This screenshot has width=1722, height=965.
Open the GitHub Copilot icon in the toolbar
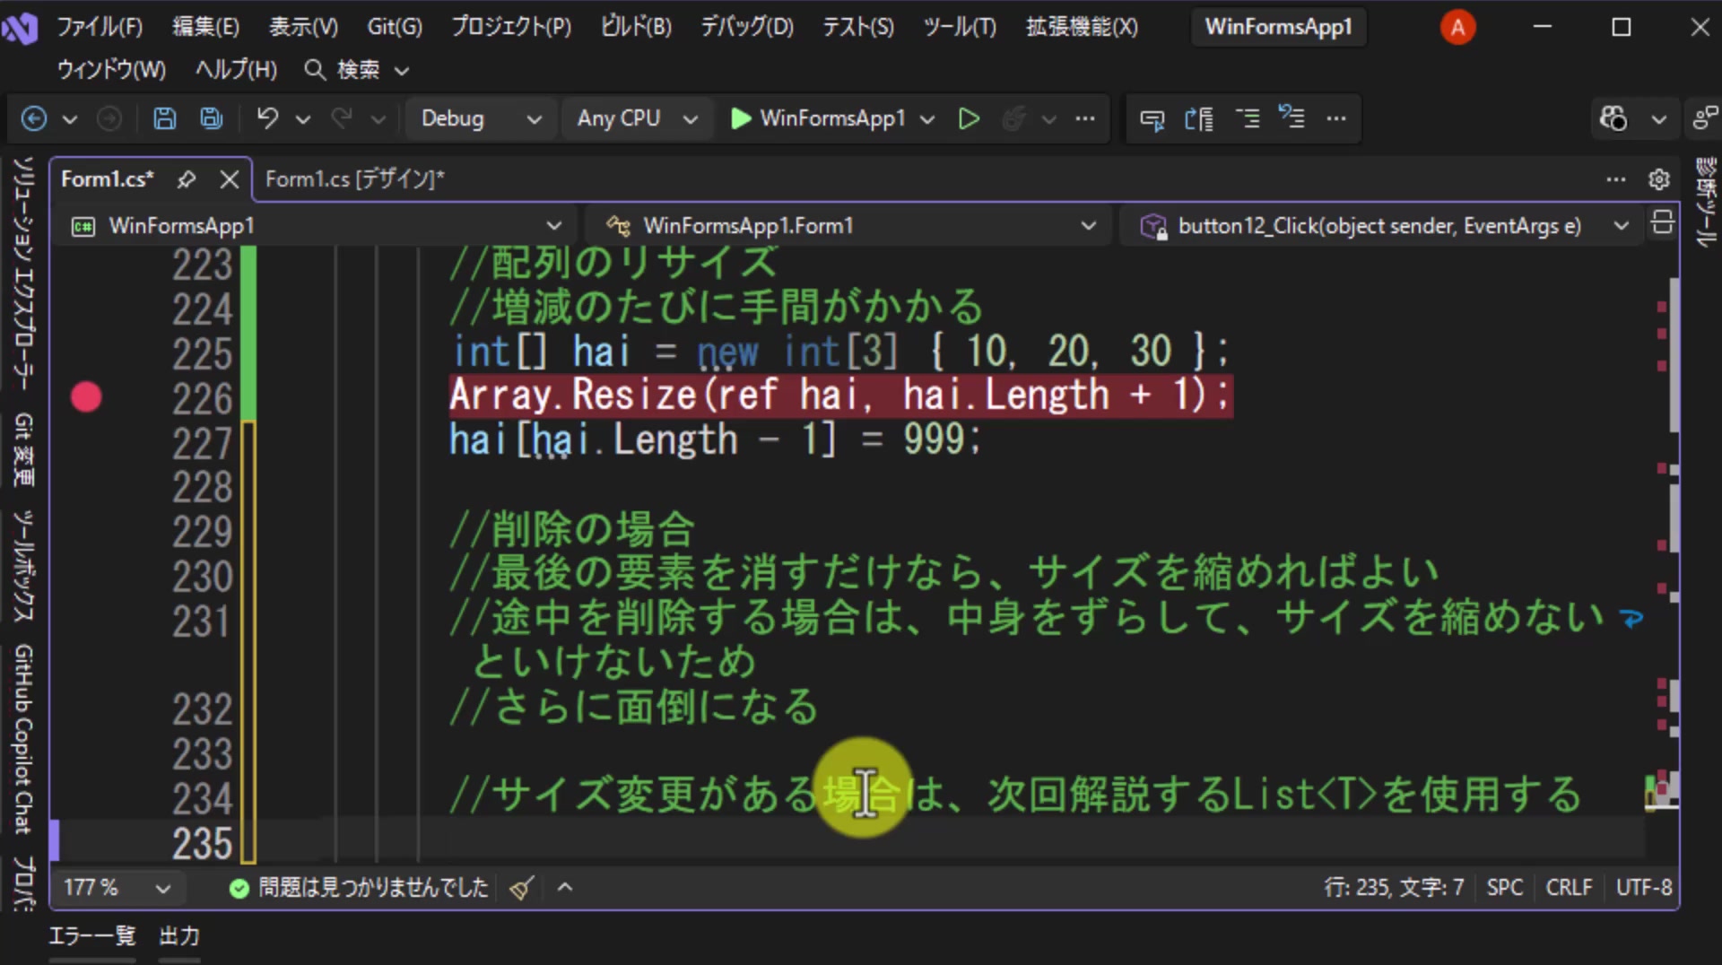pyautogui.click(x=1613, y=118)
